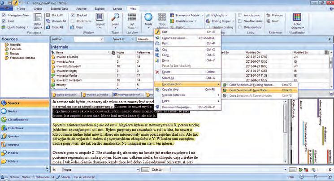Click Previous reference arrow icon
This screenshot has height=181, width=334.
(269, 15)
